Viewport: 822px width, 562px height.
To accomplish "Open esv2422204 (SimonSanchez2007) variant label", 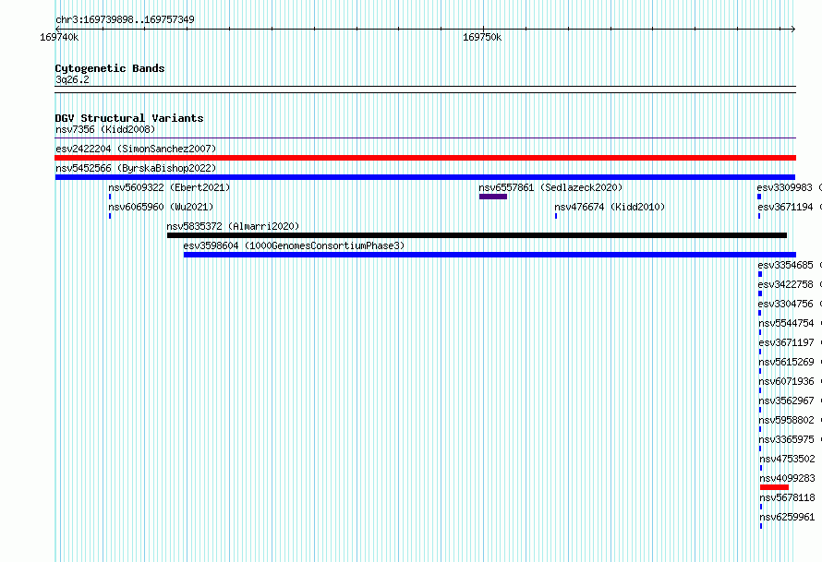I will click(136, 149).
